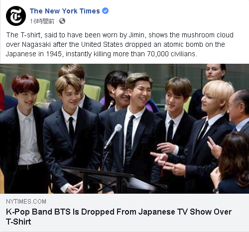Click the post text mentioning Jimin
Viewport: 249px width, 232px height.
click(120, 35)
